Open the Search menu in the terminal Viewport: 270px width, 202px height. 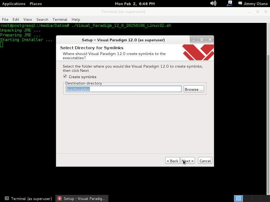point(42,19)
